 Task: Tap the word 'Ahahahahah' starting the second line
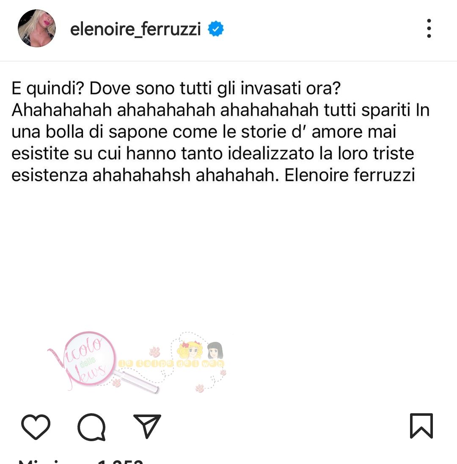tap(61, 110)
